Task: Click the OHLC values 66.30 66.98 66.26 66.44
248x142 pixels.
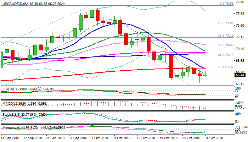Action: (x=47, y=4)
